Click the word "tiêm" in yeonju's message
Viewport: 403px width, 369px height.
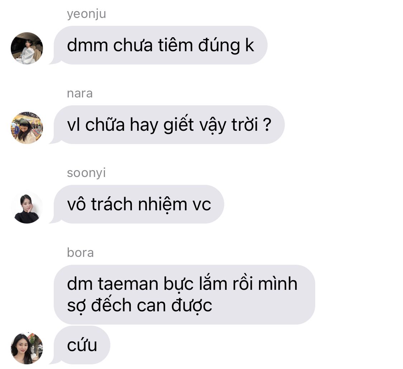point(175,45)
